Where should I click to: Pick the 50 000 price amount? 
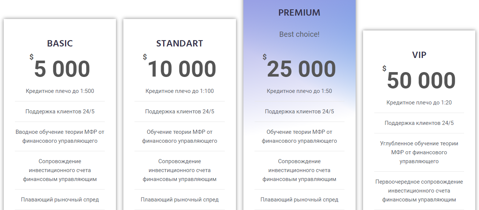pyautogui.click(x=421, y=81)
